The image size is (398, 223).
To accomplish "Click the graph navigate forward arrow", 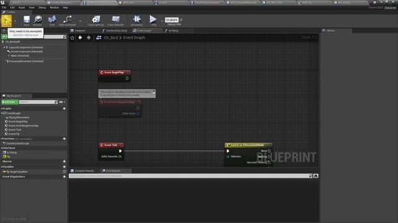I will click(x=88, y=37).
